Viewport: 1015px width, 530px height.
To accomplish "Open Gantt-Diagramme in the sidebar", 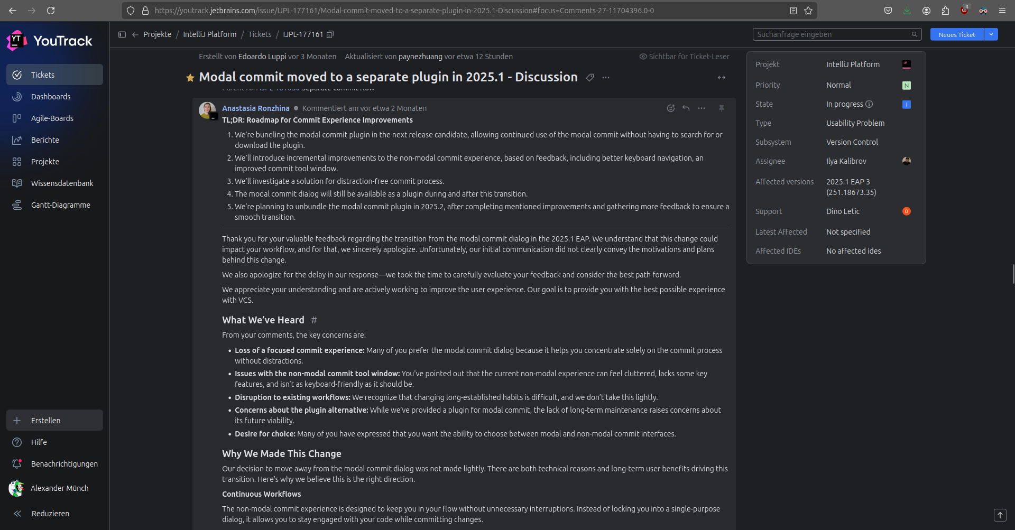I will pos(54,204).
